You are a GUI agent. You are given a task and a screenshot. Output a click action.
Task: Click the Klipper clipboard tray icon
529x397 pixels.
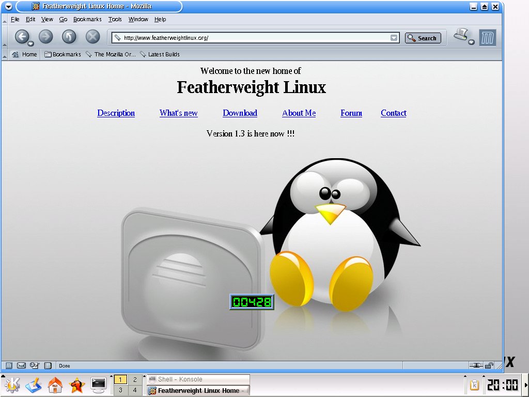[474, 385]
